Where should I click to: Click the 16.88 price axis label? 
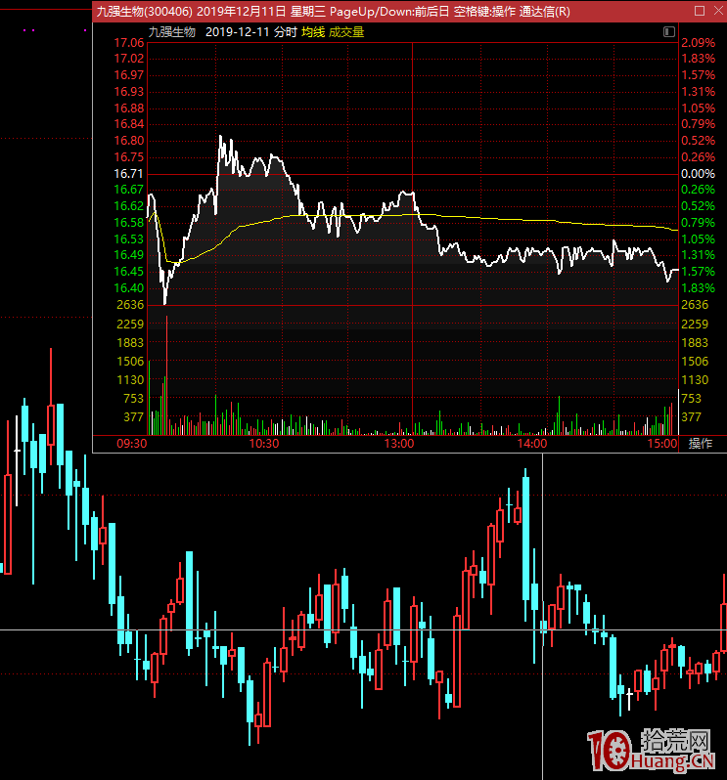129,108
